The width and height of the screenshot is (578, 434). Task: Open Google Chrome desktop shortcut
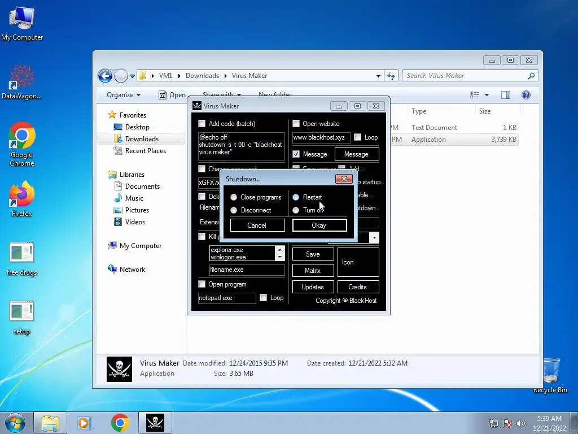(22, 144)
